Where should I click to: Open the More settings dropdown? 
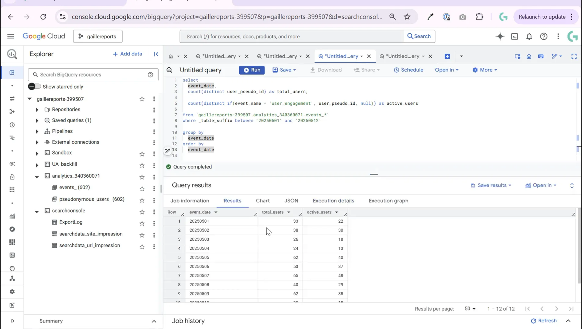(485, 70)
